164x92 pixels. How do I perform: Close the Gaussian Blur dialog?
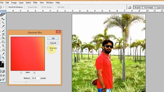(x=58, y=32)
